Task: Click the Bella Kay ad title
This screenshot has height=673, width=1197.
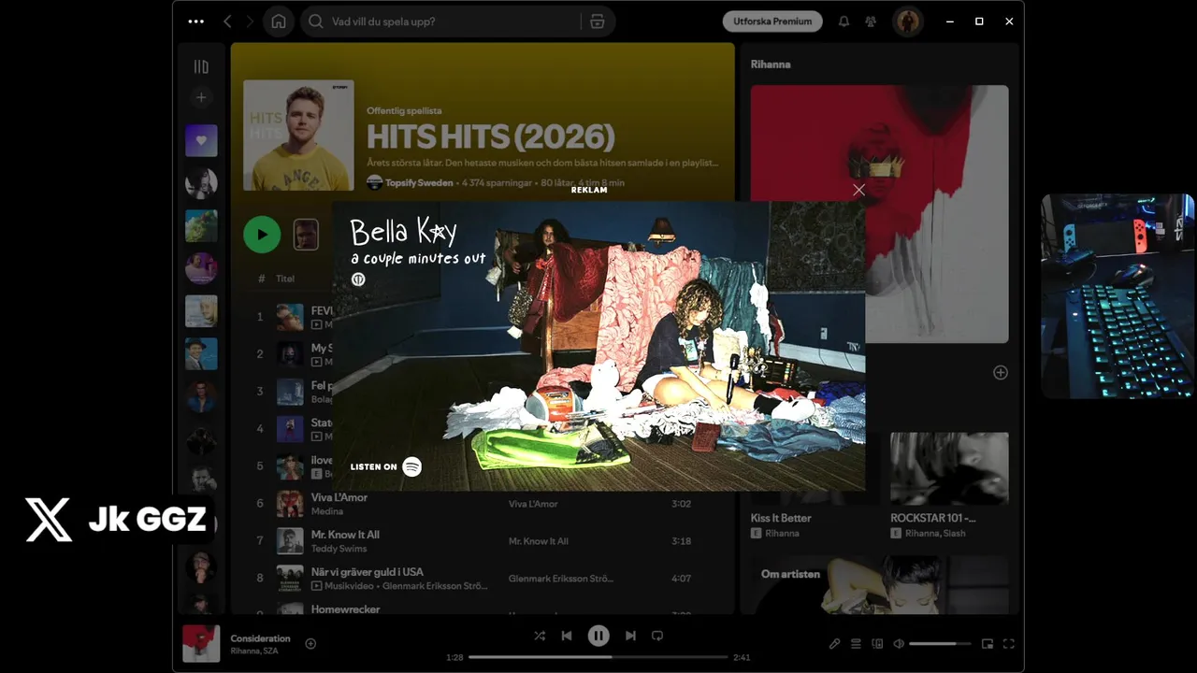Action: coord(404,231)
